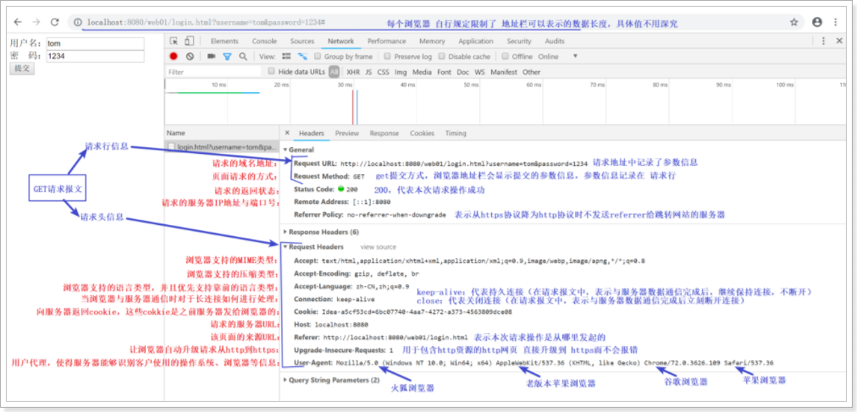Switch to the Application tab
This screenshot has width=857, height=412.
(x=476, y=41)
